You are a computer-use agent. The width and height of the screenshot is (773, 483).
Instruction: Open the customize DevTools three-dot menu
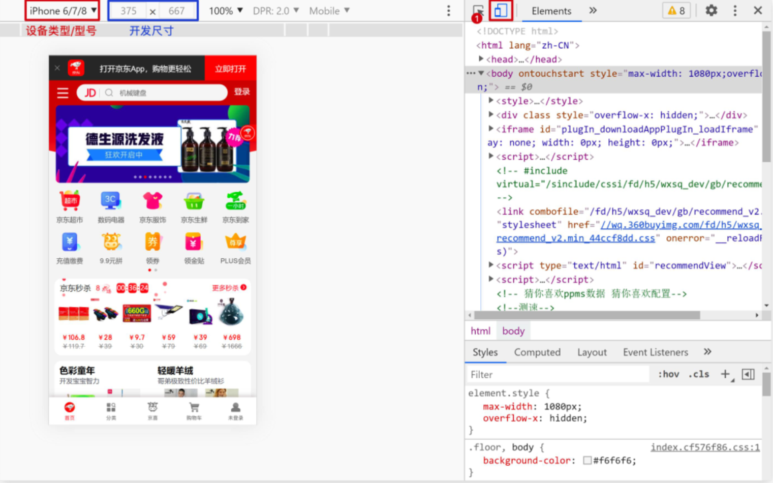pyautogui.click(x=735, y=10)
